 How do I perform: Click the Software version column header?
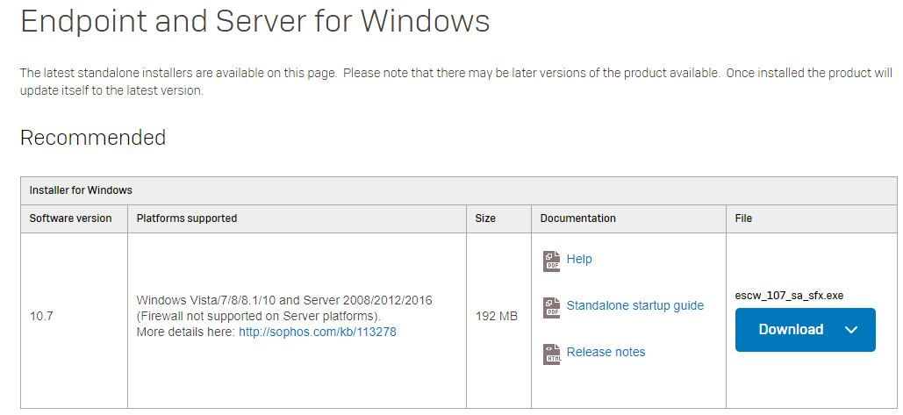pyautogui.click(x=70, y=218)
